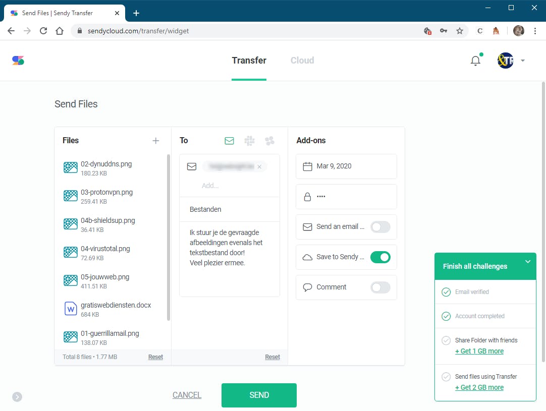Edit the password field with dots

346,197
